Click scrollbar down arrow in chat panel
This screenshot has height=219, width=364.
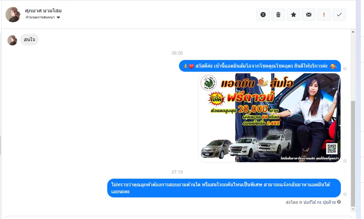(x=353, y=209)
